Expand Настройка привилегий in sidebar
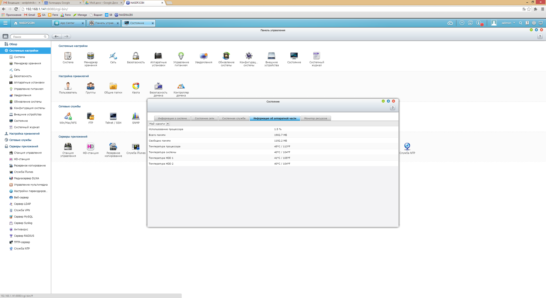Image resolution: width=546 pixels, height=298 pixels. tap(24, 134)
